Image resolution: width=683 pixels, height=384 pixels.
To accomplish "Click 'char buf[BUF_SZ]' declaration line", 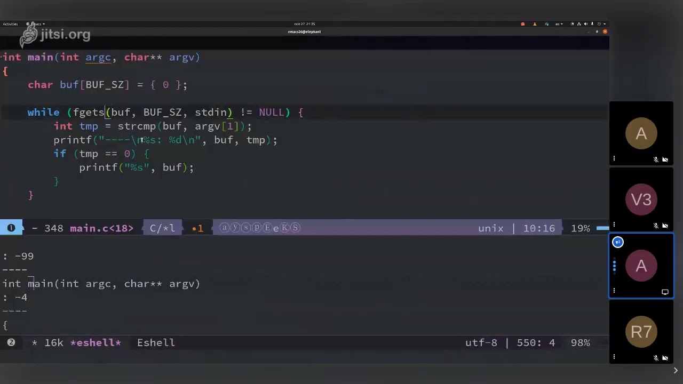I will [x=107, y=85].
